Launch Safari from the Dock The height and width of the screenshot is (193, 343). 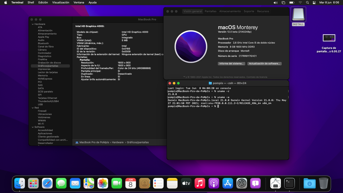tap(47, 183)
